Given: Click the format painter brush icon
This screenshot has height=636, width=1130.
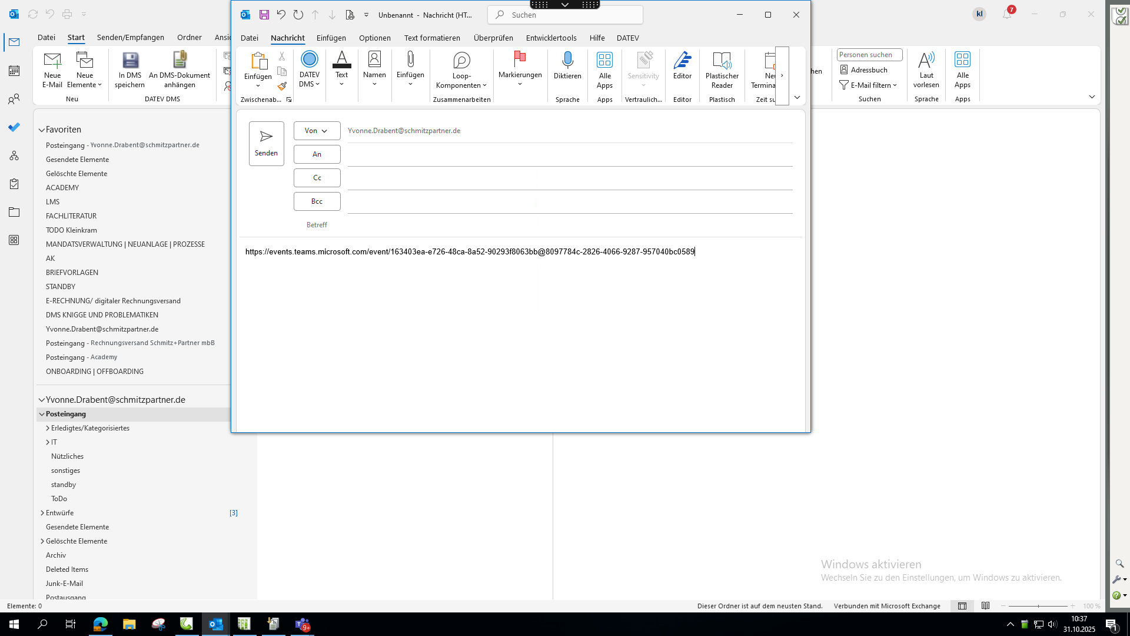Looking at the screenshot, I should (282, 86).
